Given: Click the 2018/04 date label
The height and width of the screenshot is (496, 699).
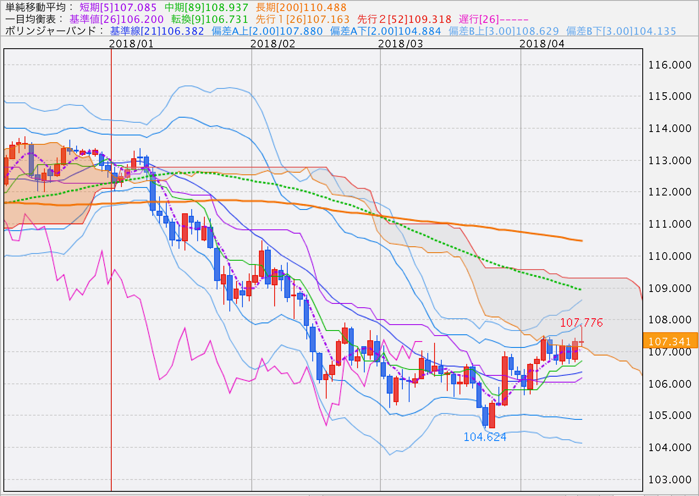Looking at the screenshot, I should click(x=542, y=44).
